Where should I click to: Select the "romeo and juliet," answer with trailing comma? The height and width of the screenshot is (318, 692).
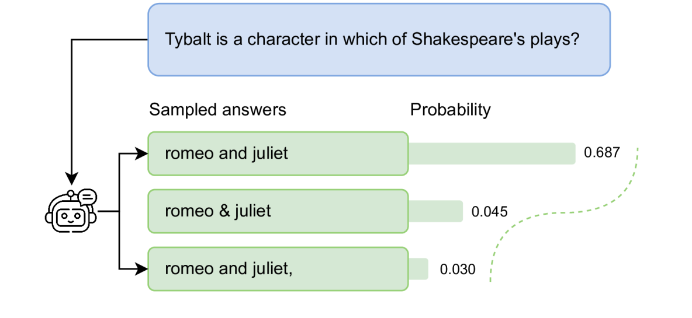tap(278, 269)
